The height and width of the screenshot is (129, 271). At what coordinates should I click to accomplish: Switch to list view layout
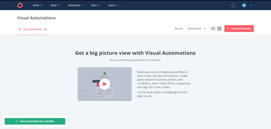(213, 29)
